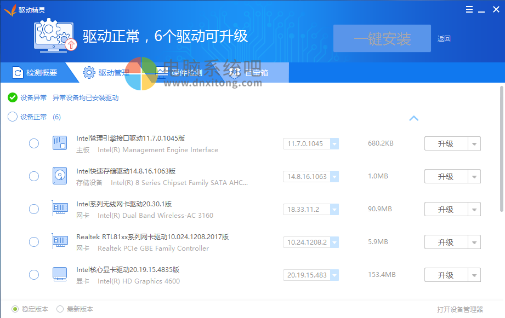Click Realtek PCIe GBE Family Controller text
This screenshot has width=505, height=318.
point(154,248)
